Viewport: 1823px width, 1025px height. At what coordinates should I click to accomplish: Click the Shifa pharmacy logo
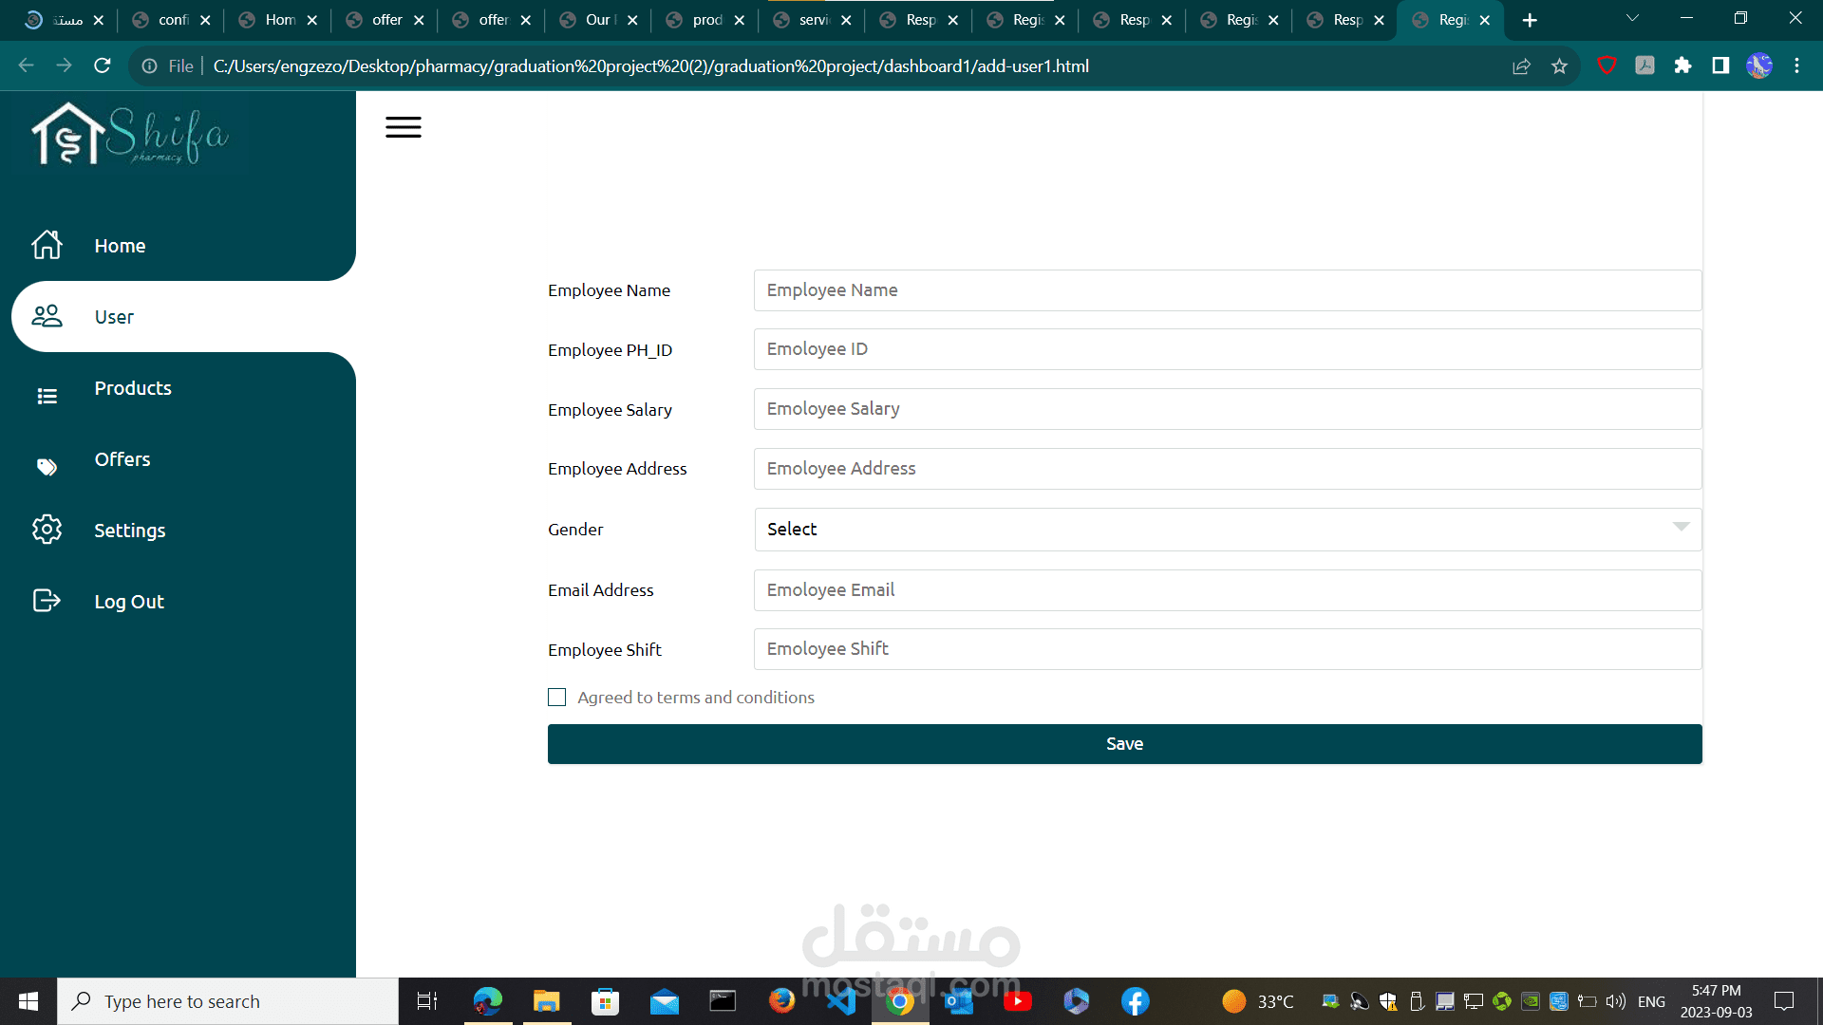tap(130, 136)
